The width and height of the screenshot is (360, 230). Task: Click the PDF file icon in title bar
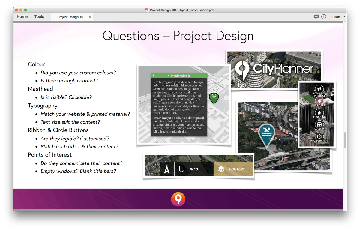(147, 10)
